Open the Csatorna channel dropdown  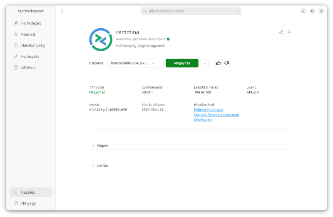click(133, 63)
